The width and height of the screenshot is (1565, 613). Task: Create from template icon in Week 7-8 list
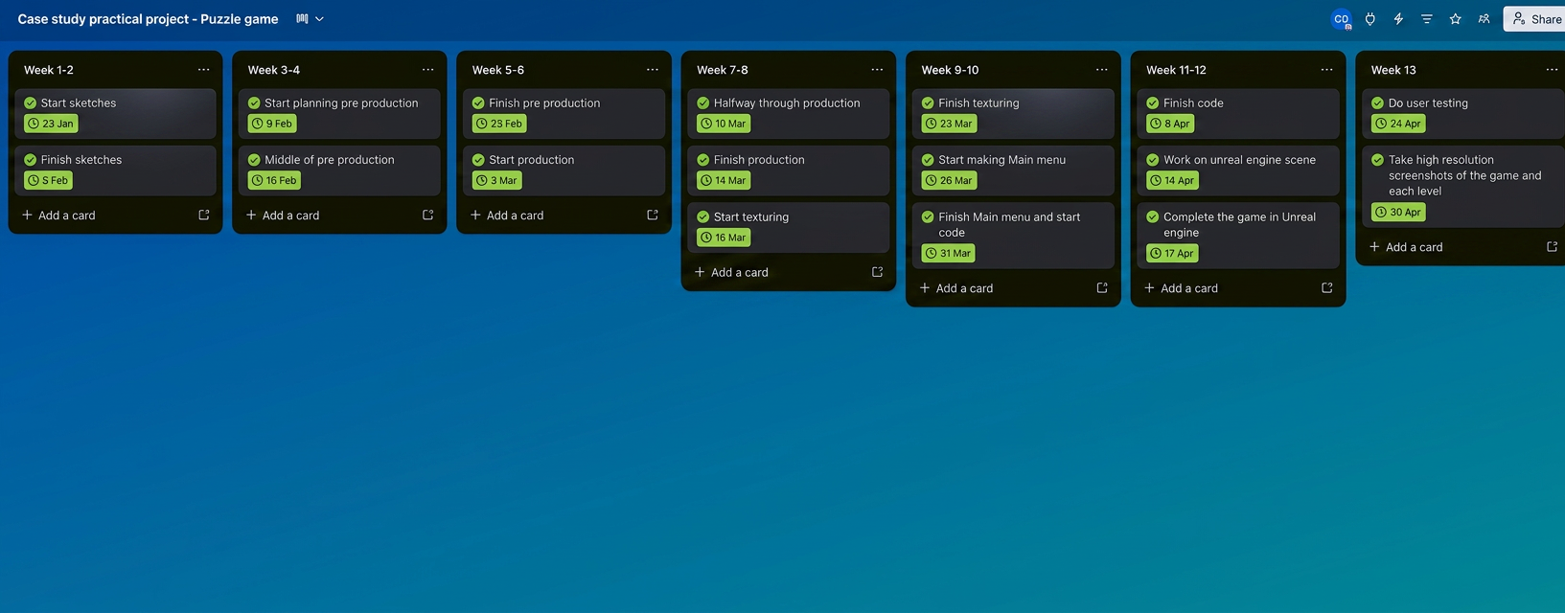[877, 272]
